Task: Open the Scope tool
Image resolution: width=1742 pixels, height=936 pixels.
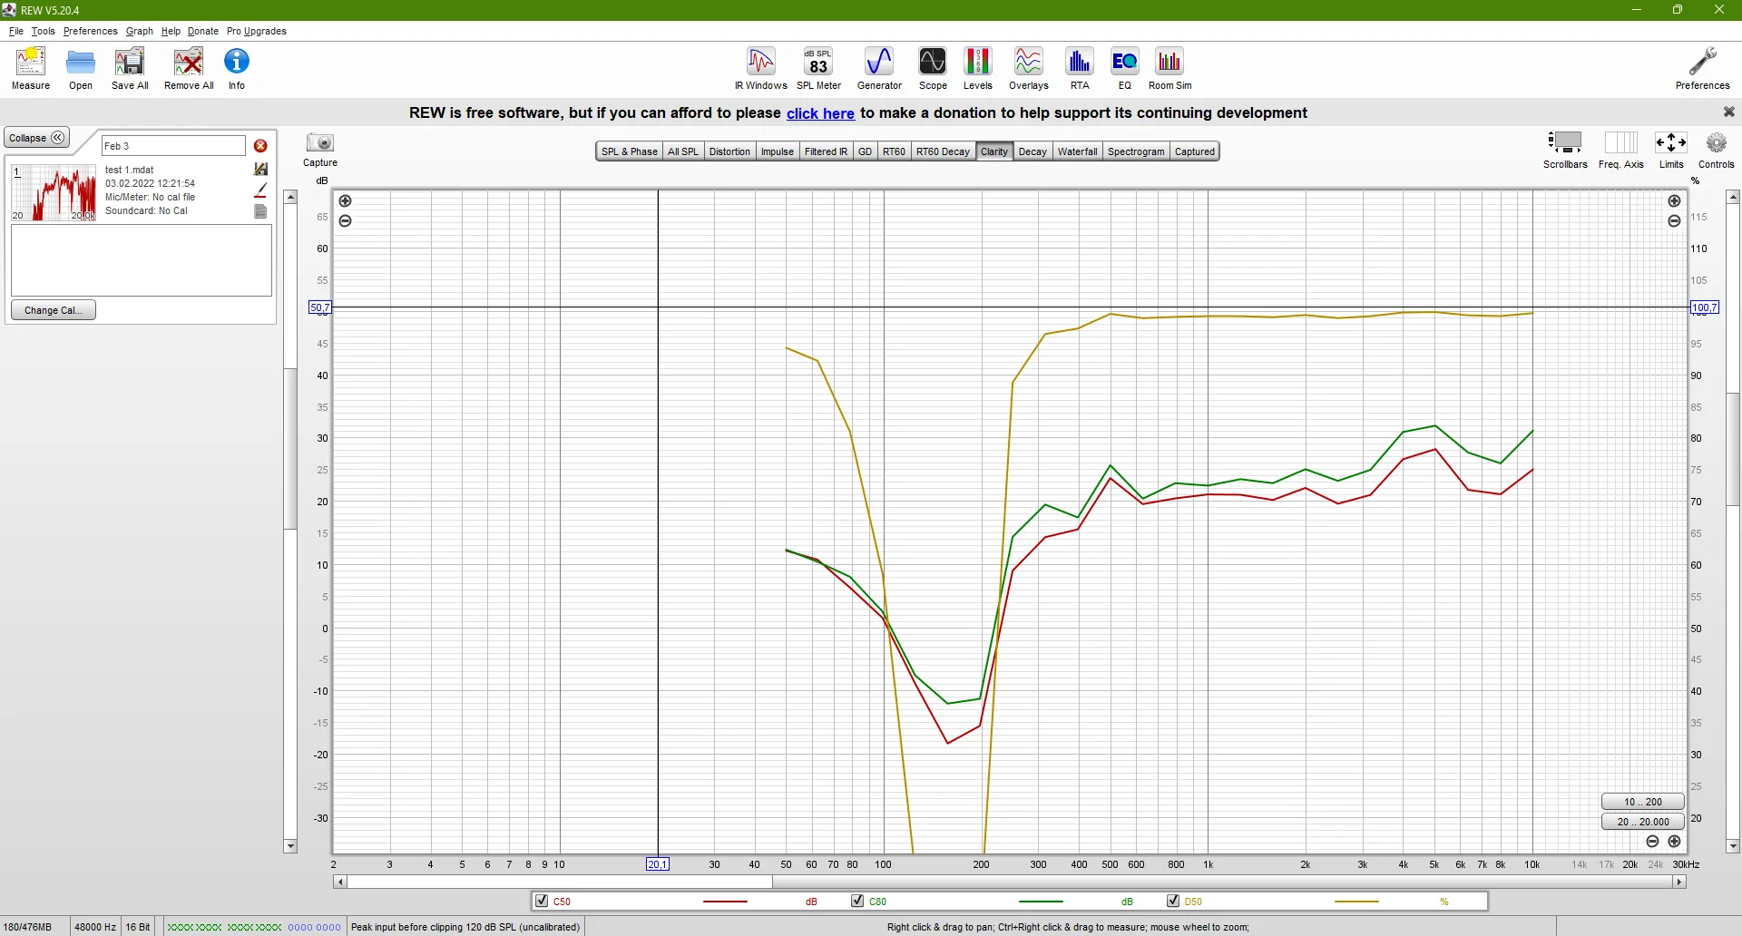Action: (x=933, y=68)
